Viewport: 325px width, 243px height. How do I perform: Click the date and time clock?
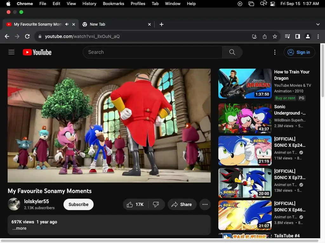tap(300, 3)
